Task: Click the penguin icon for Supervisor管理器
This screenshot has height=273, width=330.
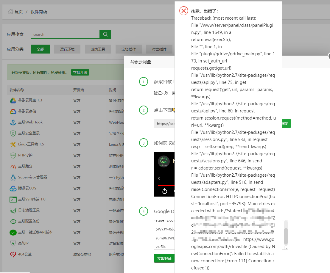Action: [x=13, y=177]
